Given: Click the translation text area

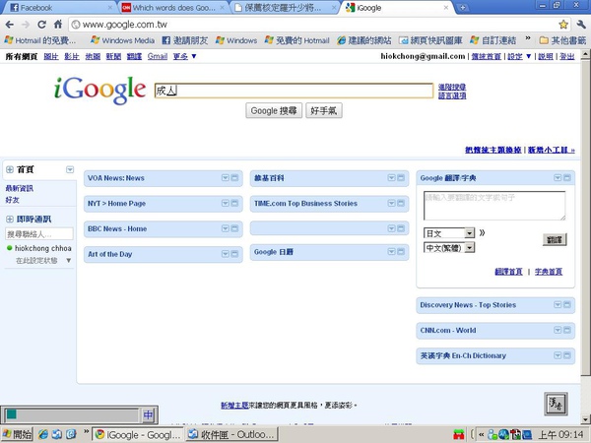Looking at the screenshot, I should 494,206.
